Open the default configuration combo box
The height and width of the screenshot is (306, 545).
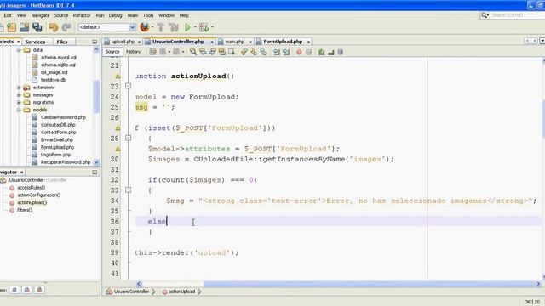coord(106,27)
